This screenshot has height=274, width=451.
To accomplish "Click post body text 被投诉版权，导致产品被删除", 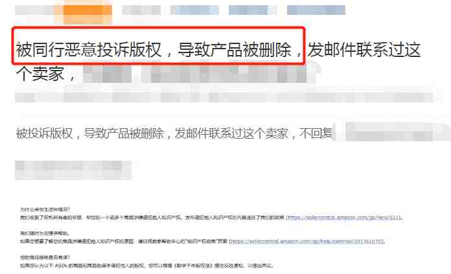I will point(89,133).
